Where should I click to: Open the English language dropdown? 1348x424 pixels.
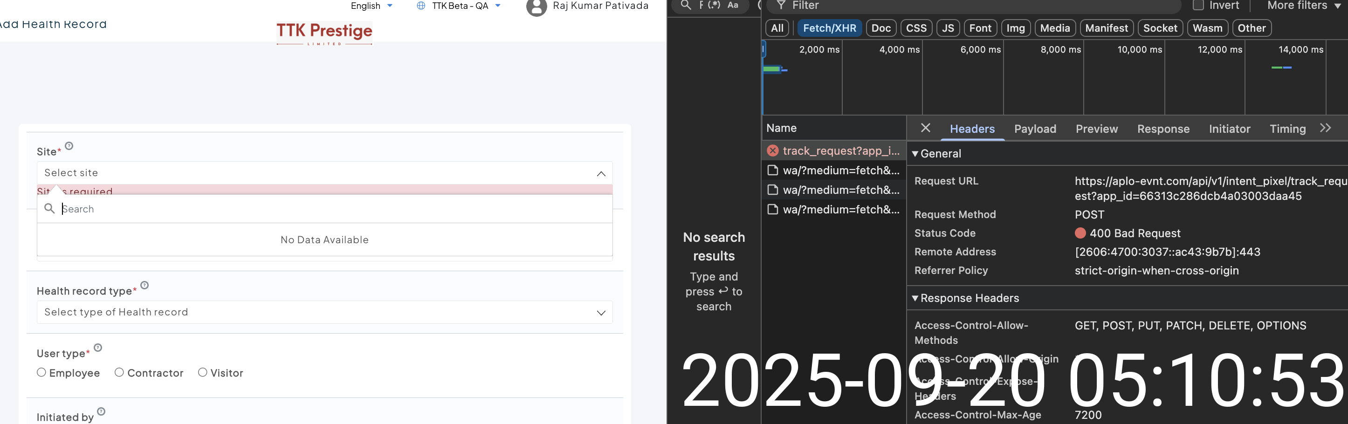click(371, 6)
